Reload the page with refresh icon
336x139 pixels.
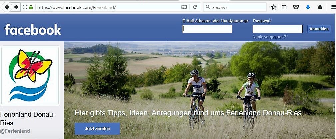[195, 7]
